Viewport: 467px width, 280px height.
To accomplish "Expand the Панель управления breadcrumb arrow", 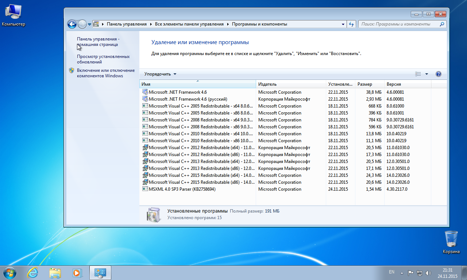I will (x=151, y=24).
